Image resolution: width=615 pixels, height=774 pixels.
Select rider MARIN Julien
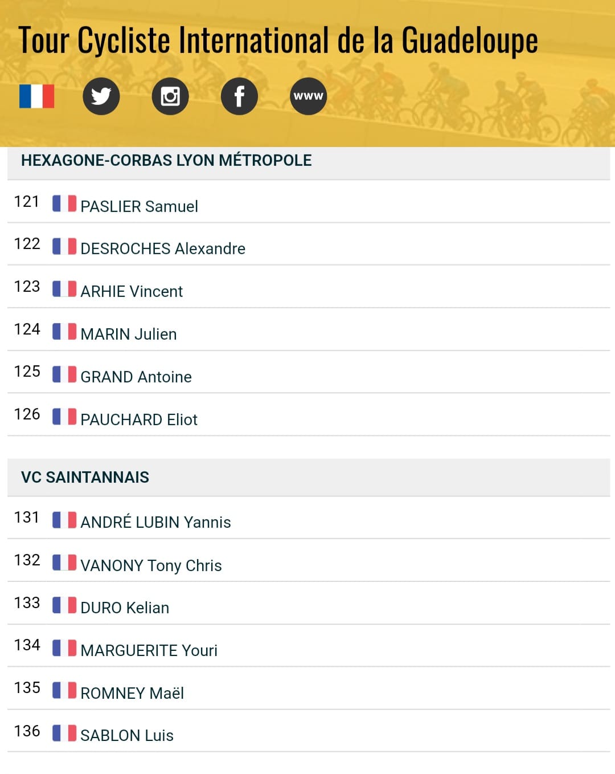tap(129, 334)
